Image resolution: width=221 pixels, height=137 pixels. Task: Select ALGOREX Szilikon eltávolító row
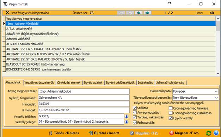tap(111, 44)
